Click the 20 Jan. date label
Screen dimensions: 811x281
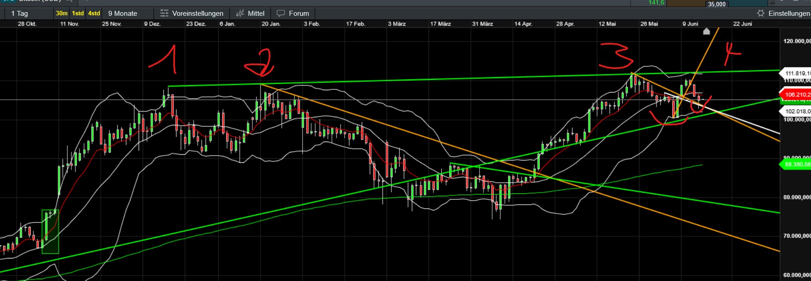271,24
